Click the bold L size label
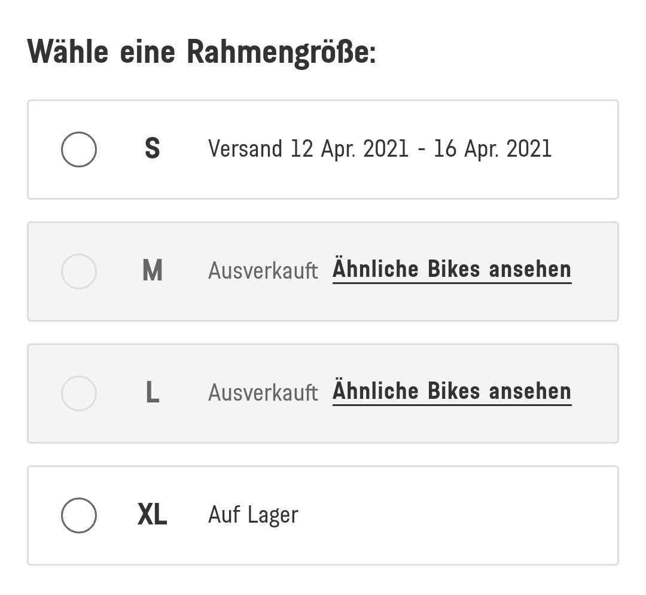The height and width of the screenshot is (595, 646). 153,393
